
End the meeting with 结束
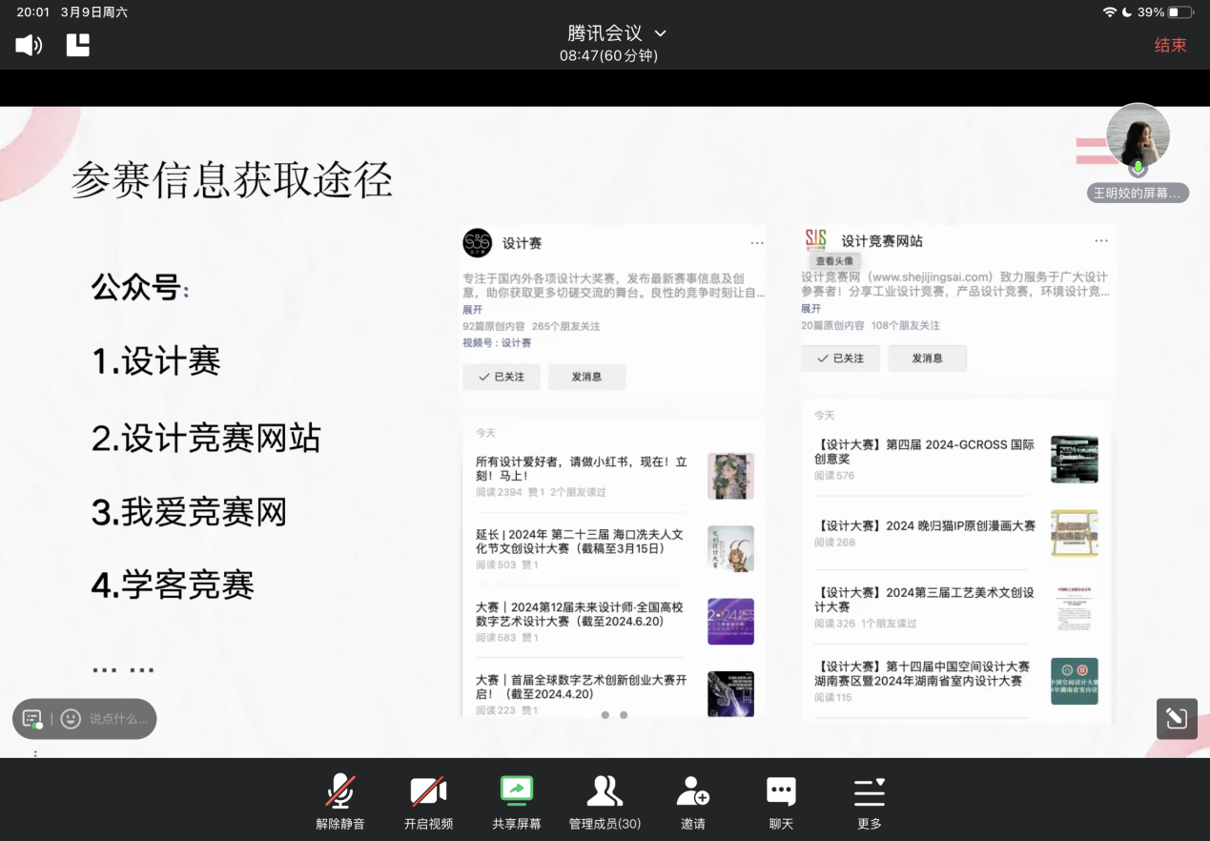click(x=1170, y=45)
